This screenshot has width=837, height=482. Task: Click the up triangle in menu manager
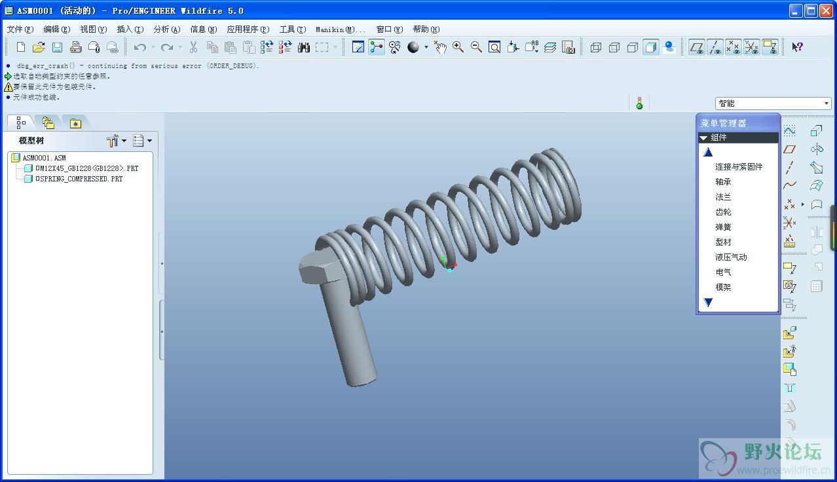708,152
